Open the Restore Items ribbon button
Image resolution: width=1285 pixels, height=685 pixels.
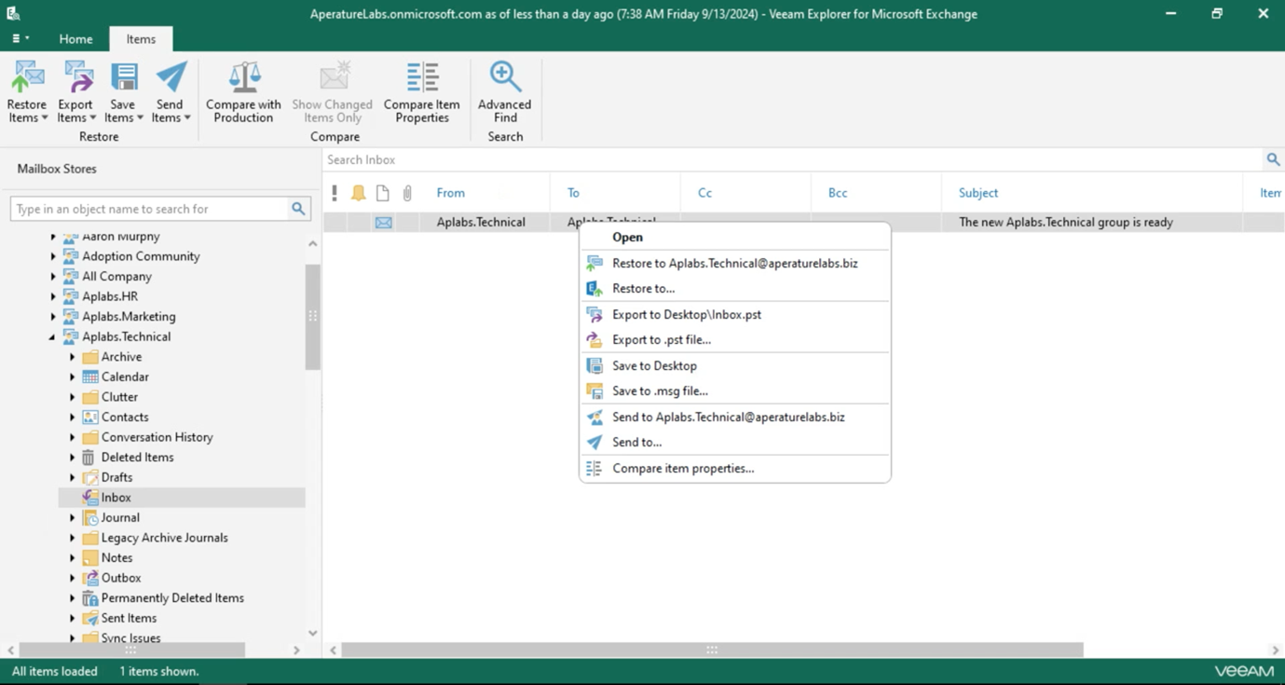coord(27,91)
